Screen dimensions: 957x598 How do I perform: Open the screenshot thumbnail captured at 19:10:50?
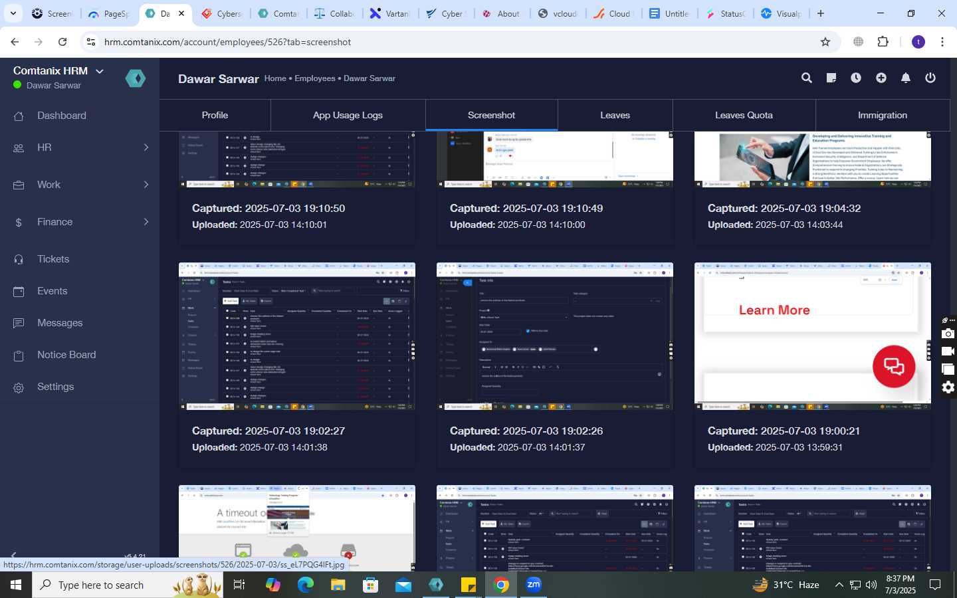pyautogui.click(x=297, y=159)
